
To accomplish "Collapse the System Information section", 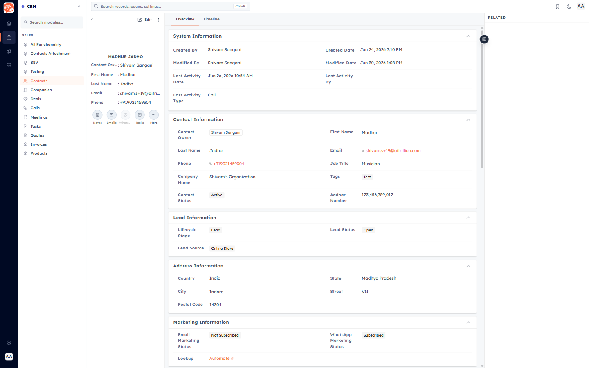I will tap(468, 36).
